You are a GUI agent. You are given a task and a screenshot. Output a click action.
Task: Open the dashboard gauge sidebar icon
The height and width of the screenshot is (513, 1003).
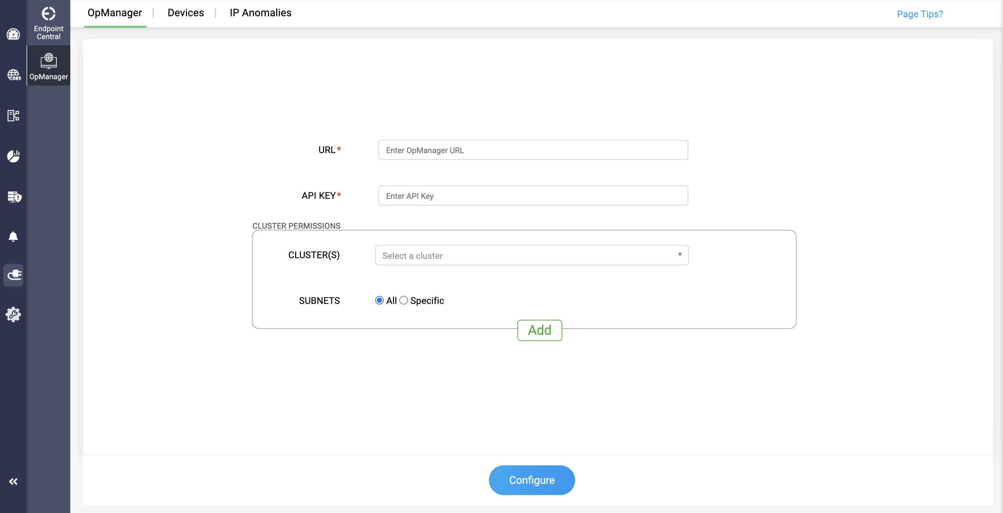tap(13, 34)
